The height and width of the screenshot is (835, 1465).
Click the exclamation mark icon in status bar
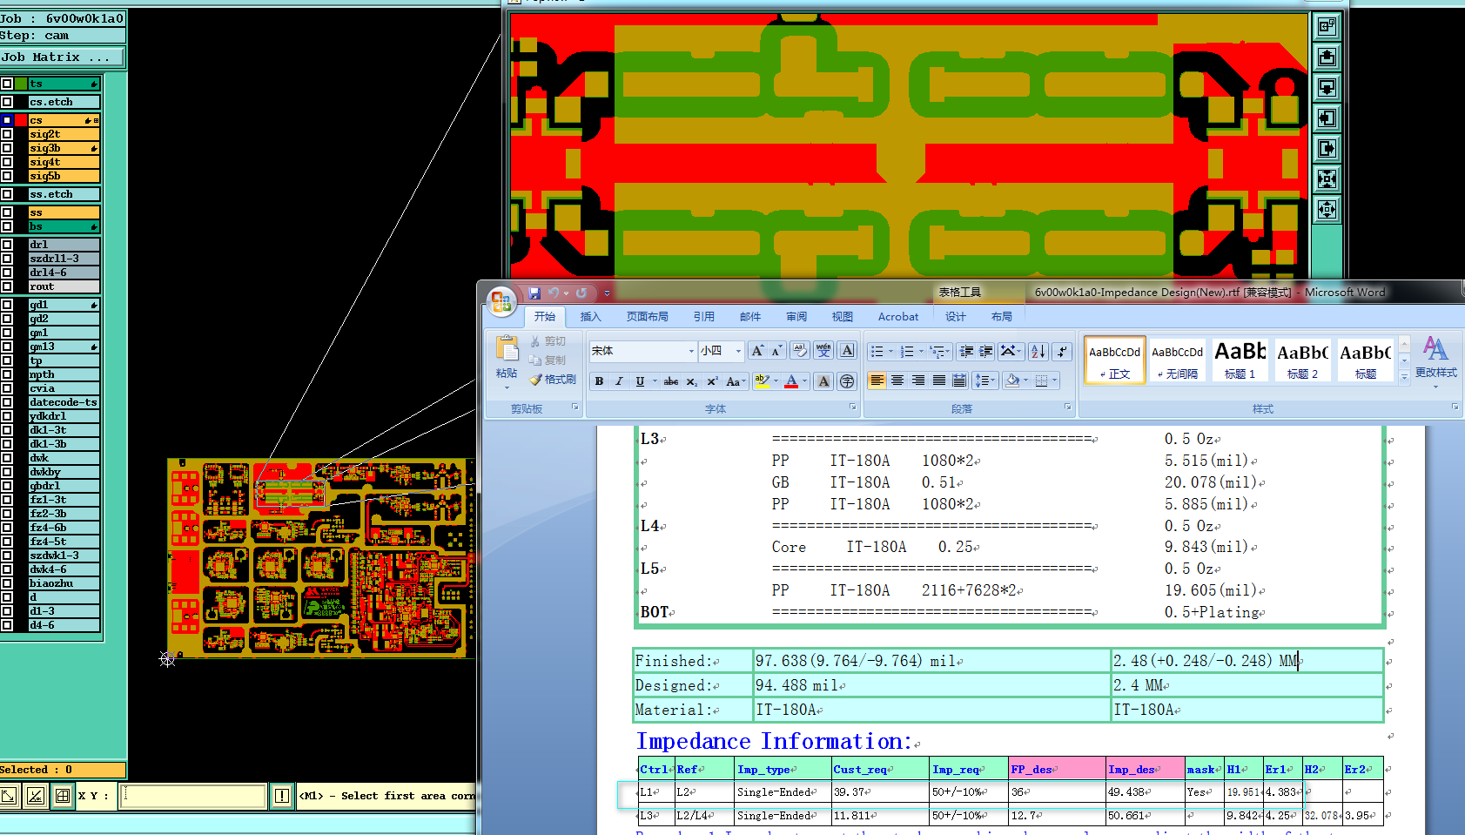coord(282,795)
